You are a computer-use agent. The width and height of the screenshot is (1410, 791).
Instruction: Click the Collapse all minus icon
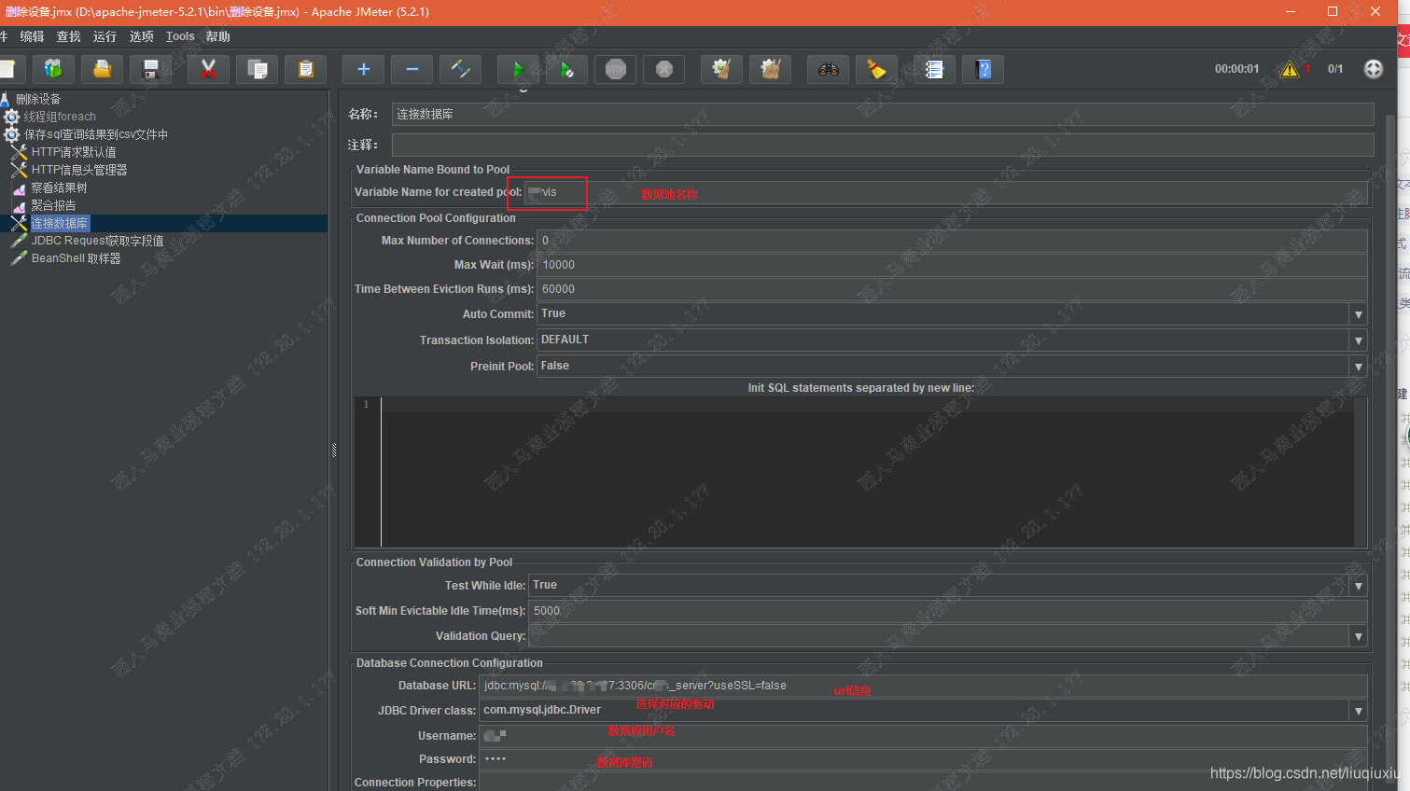(x=412, y=69)
